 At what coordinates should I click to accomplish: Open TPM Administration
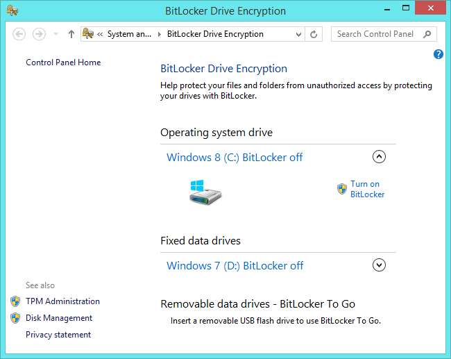coord(62,301)
